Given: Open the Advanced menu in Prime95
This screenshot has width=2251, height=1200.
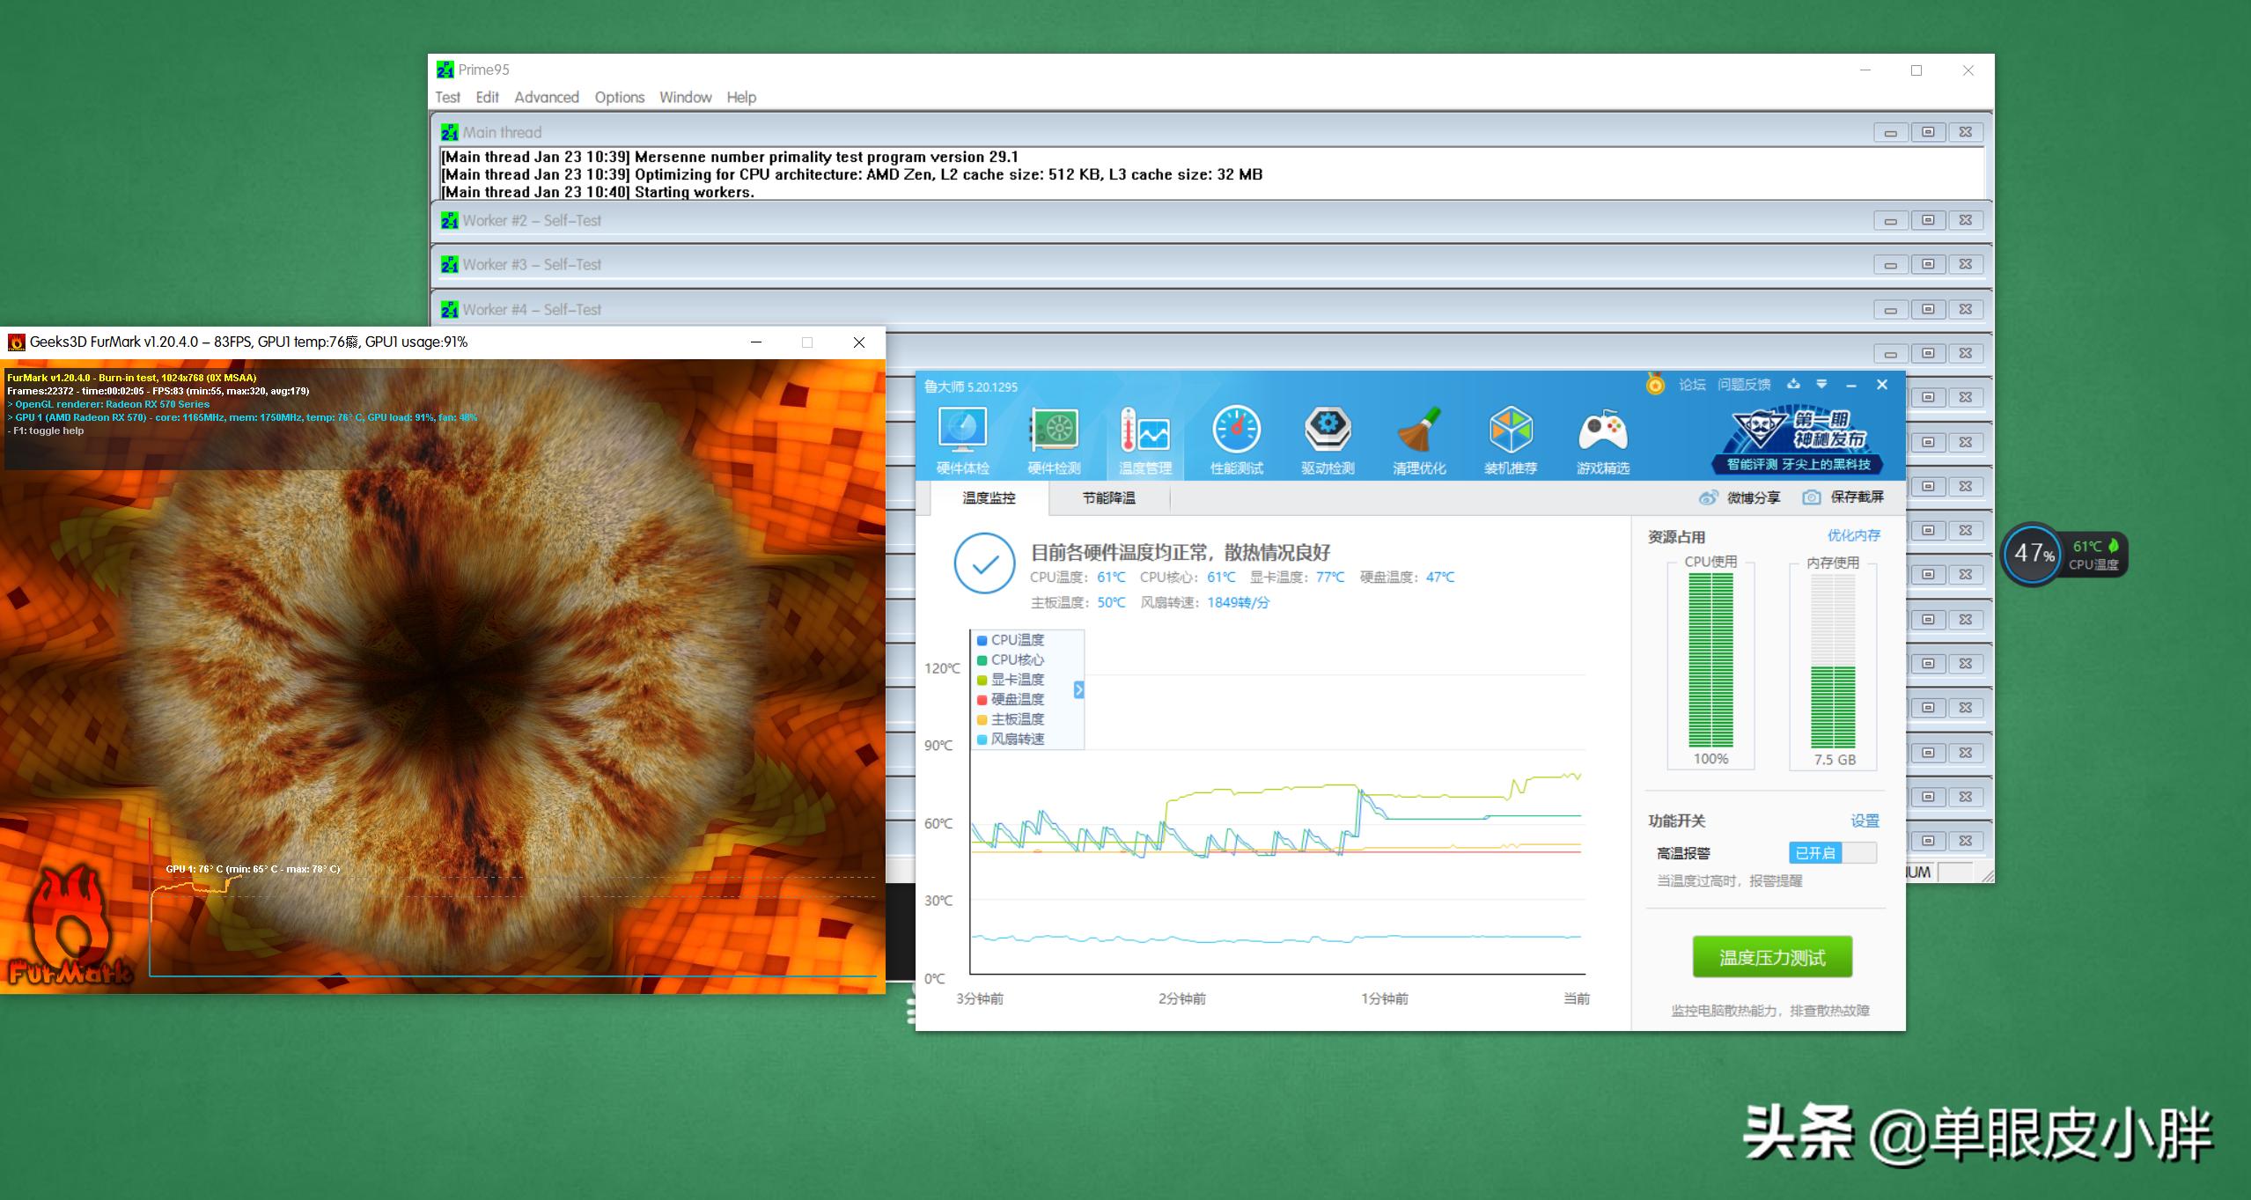Looking at the screenshot, I should click(546, 97).
